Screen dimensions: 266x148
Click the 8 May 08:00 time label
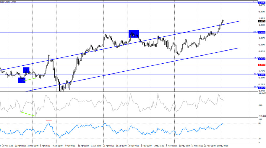[171, 146]
